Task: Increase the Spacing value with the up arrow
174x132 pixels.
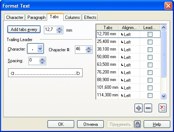Action: coord(42,59)
